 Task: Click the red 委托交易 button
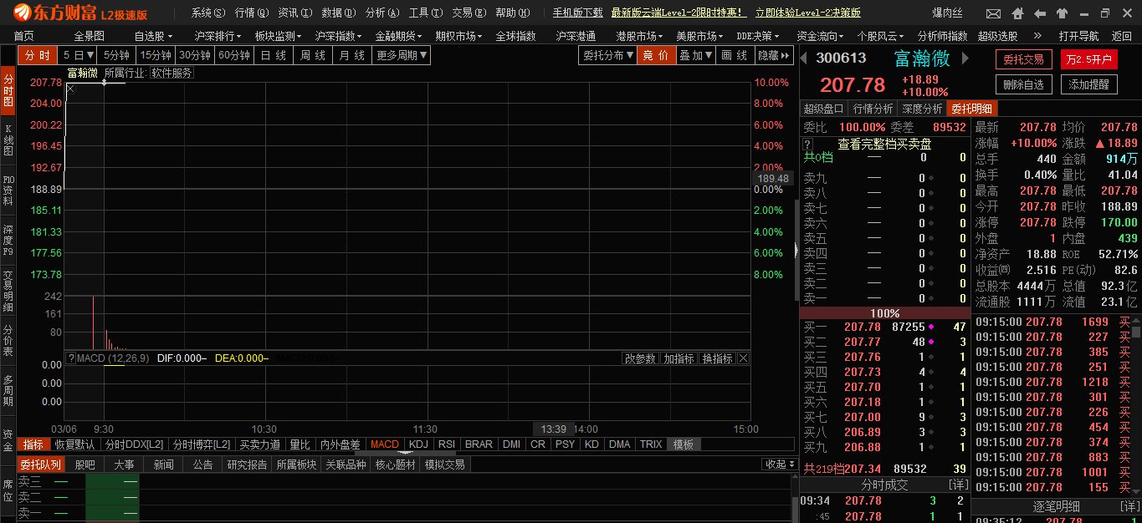point(1022,59)
